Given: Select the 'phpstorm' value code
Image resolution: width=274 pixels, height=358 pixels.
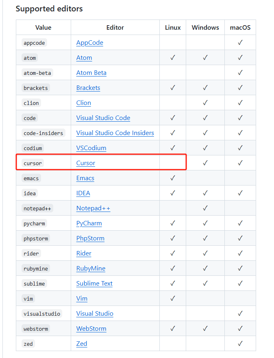Looking at the screenshot, I should coord(36,238).
